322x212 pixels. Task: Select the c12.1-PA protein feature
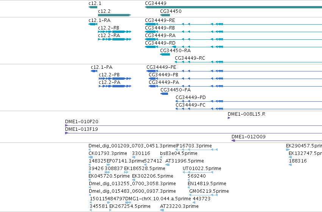point(94,71)
